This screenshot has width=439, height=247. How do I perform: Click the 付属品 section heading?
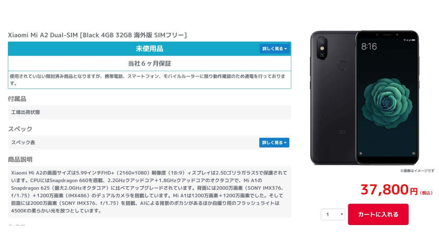pos(17,99)
